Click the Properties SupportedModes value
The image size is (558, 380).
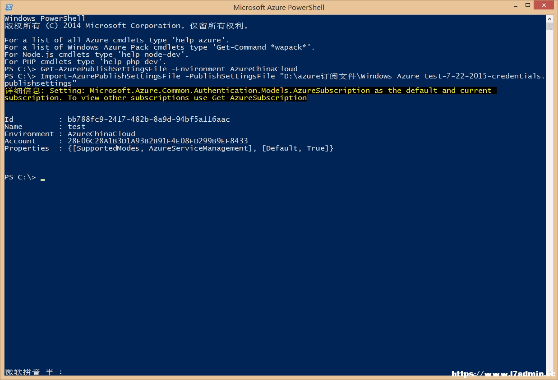201,148
